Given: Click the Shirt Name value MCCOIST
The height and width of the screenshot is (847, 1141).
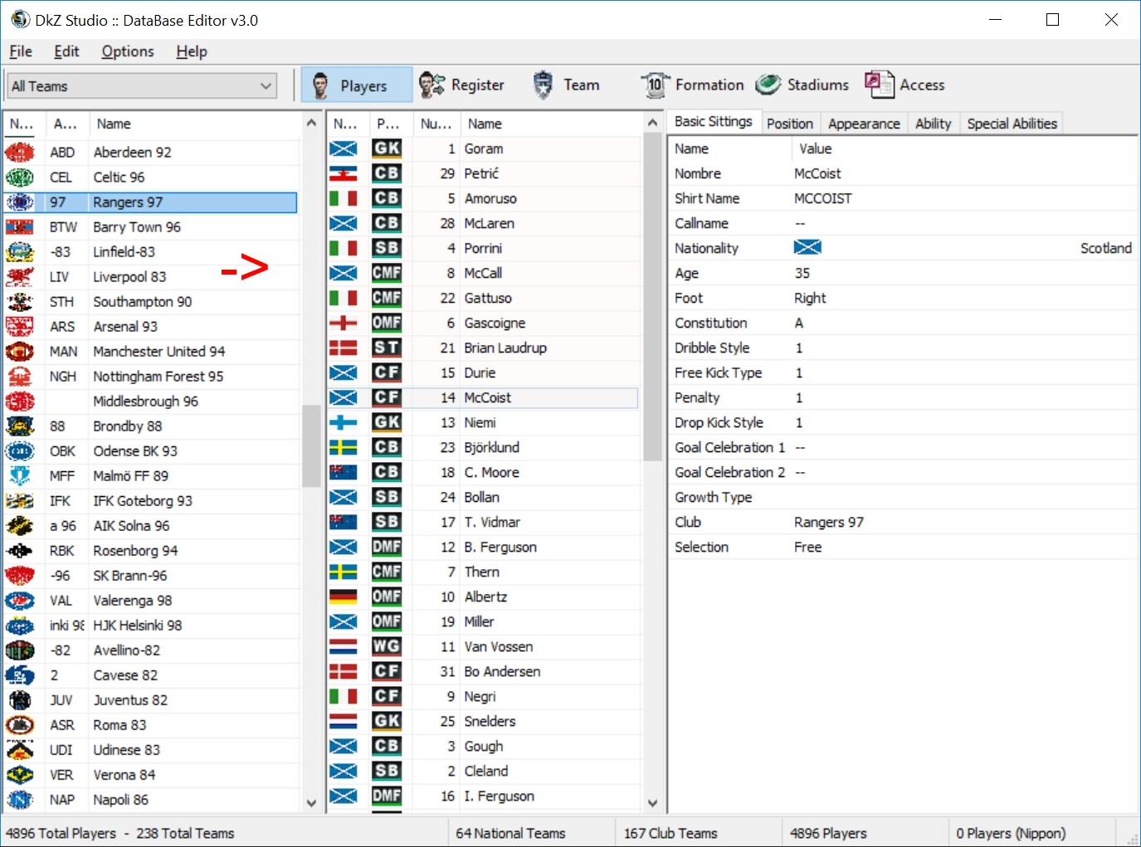Looking at the screenshot, I should pyautogui.click(x=823, y=198).
